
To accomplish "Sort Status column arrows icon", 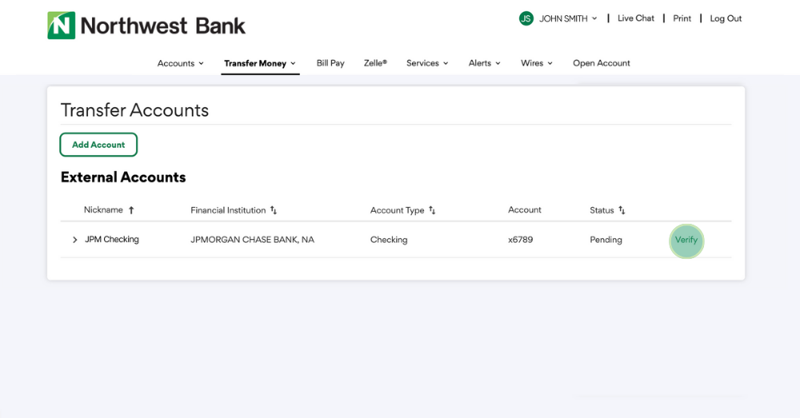I will (622, 210).
